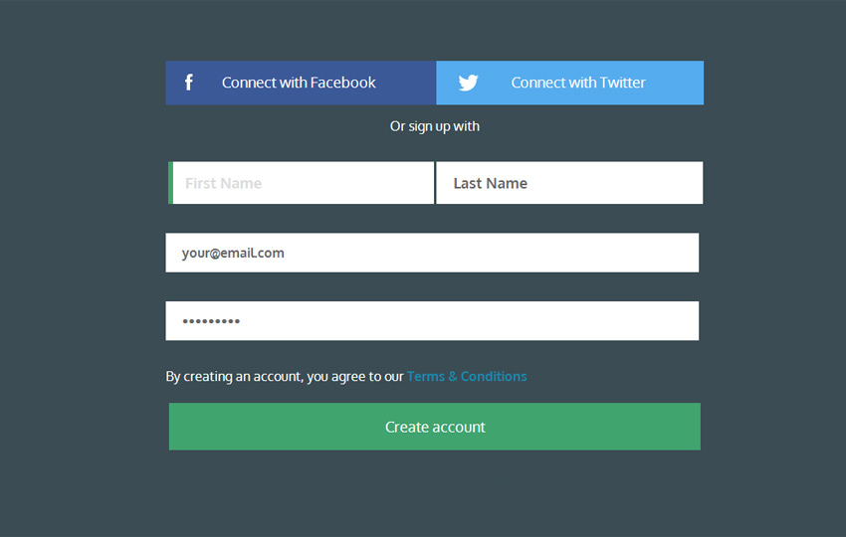Click the Facebook "f" logo icon
The height and width of the screenshot is (537, 846).
(189, 83)
